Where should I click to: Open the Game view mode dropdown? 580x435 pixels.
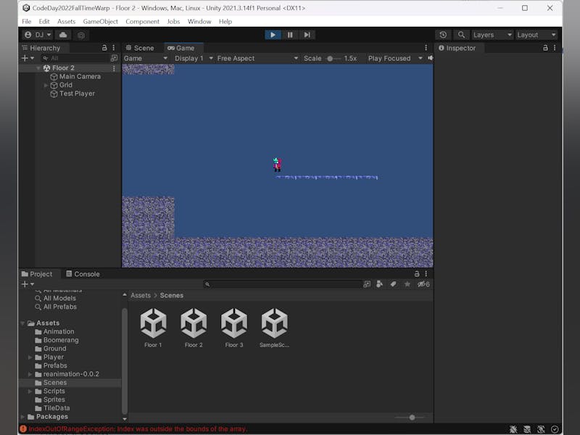146,59
